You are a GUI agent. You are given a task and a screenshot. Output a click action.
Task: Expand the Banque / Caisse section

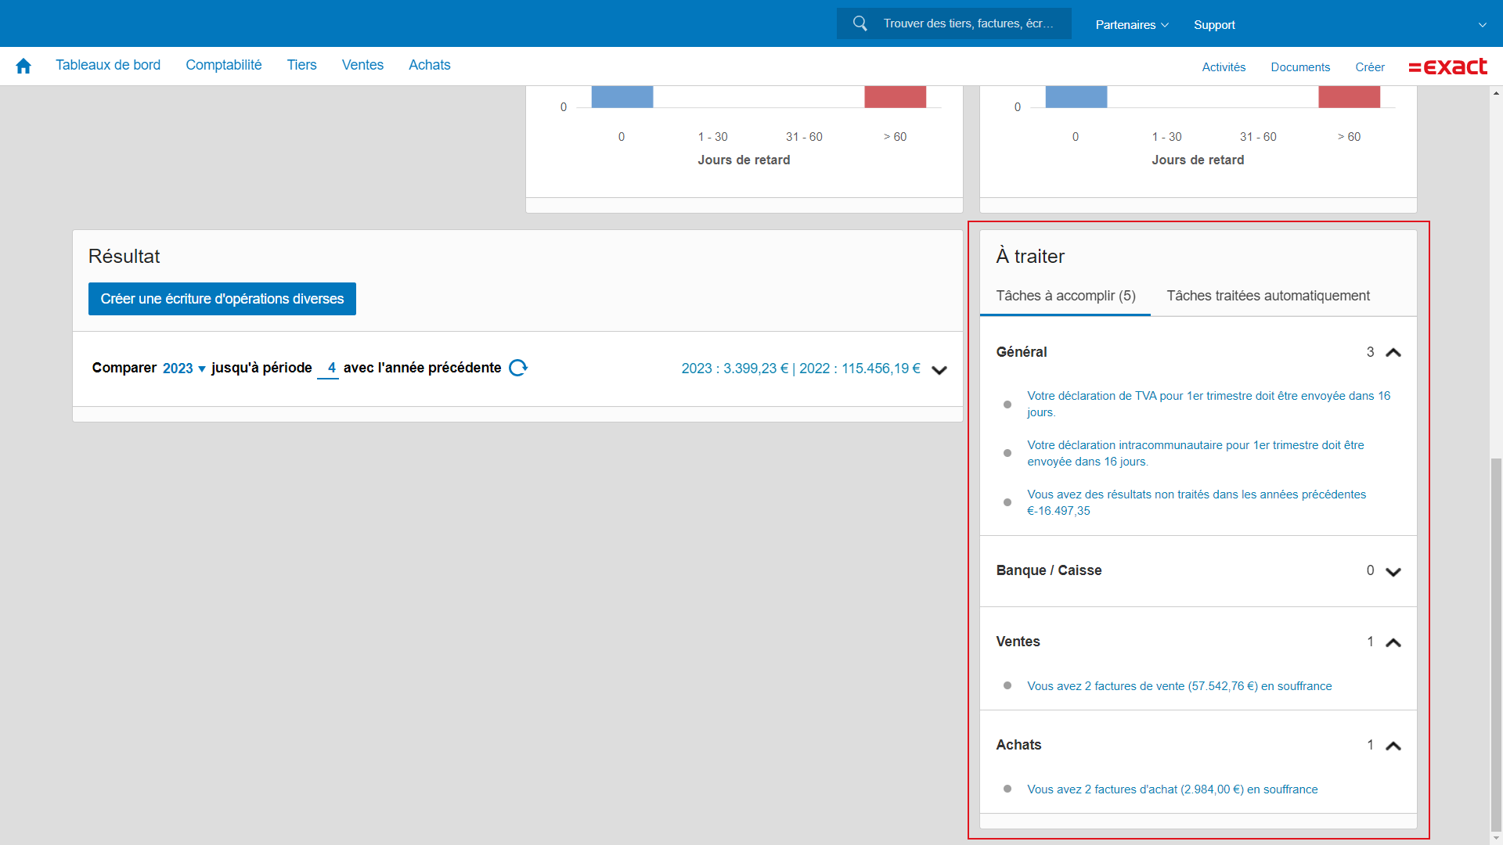1393,572
